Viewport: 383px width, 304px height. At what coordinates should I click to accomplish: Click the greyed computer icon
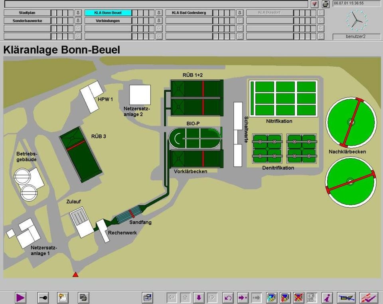(x=312, y=298)
